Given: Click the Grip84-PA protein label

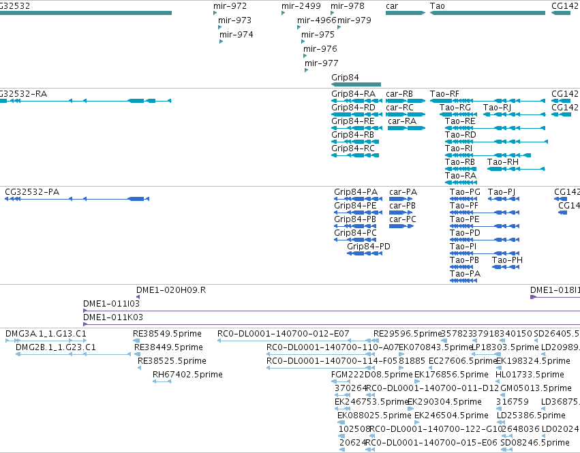Looking at the screenshot, I should (x=356, y=192).
